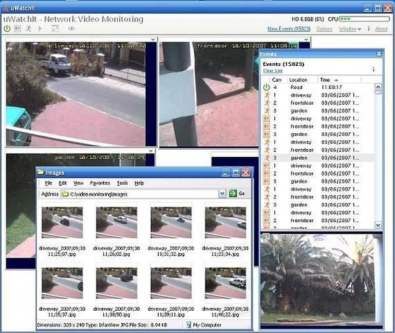Open the Tools menu in the Images window
Viewport: 395px width, 333px height.
[123, 183]
